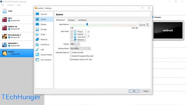Click the Cancel button
The image size is (186, 105).
146,91
